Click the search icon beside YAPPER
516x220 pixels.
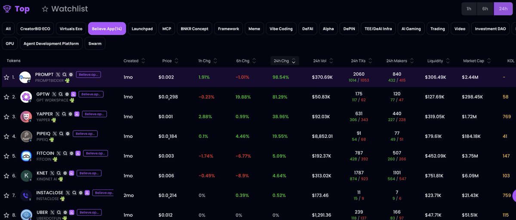click(x=64, y=114)
